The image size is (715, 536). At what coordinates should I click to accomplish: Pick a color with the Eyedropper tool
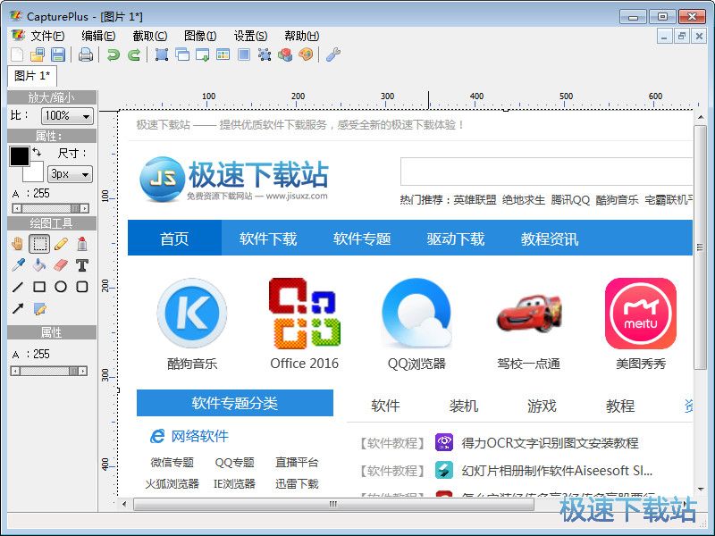(x=18, y=265)
